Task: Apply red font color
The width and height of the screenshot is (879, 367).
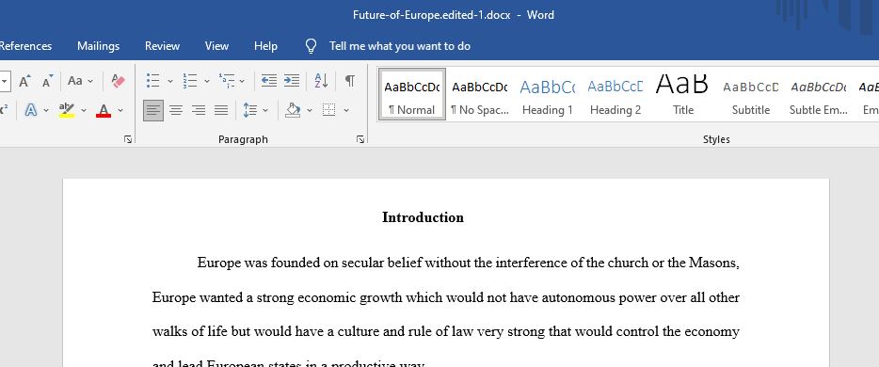Action: click(x=104, y=110)
